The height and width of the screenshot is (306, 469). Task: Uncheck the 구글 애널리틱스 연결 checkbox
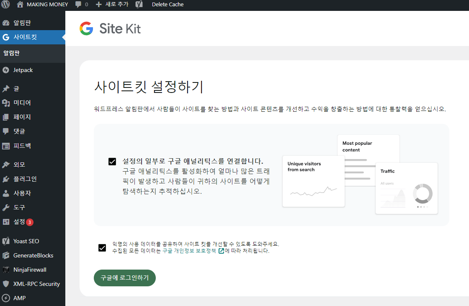pyautogui.click(x=112, y=161)
